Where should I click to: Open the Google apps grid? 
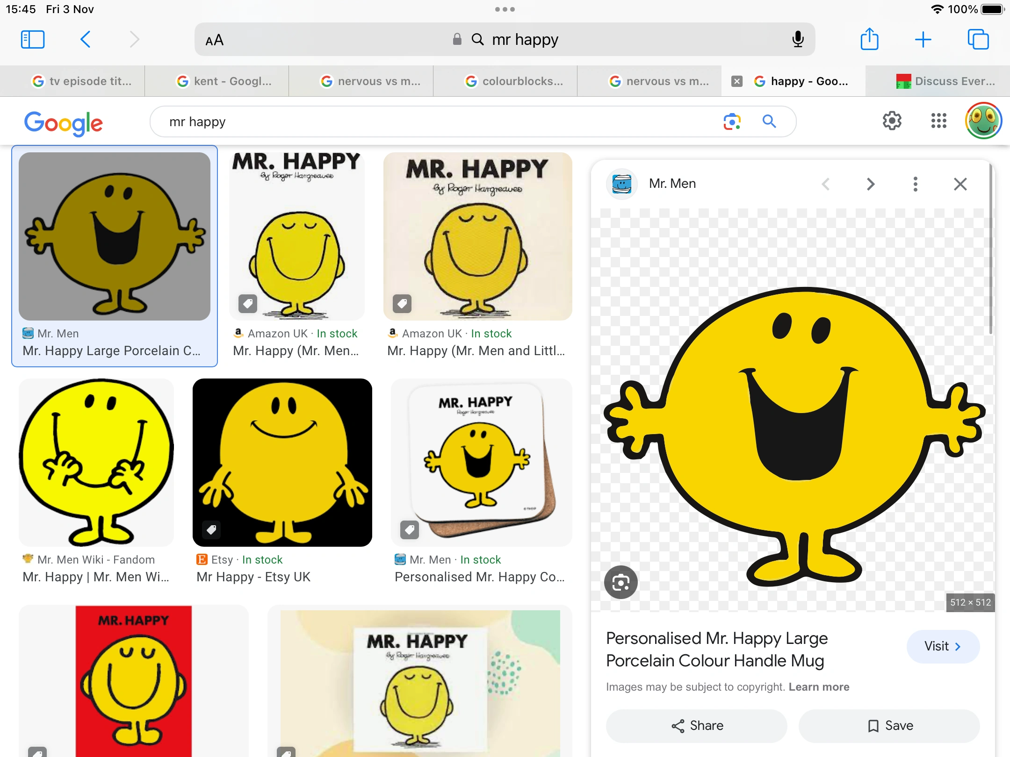pos(938,121)
